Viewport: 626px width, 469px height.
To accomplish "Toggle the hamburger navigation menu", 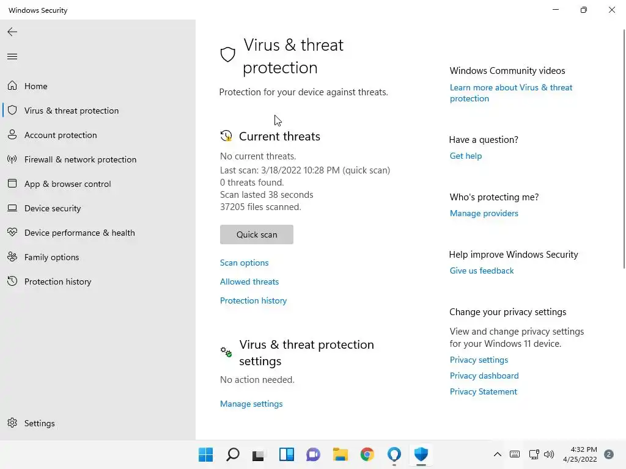I will (x=12, y=57).
